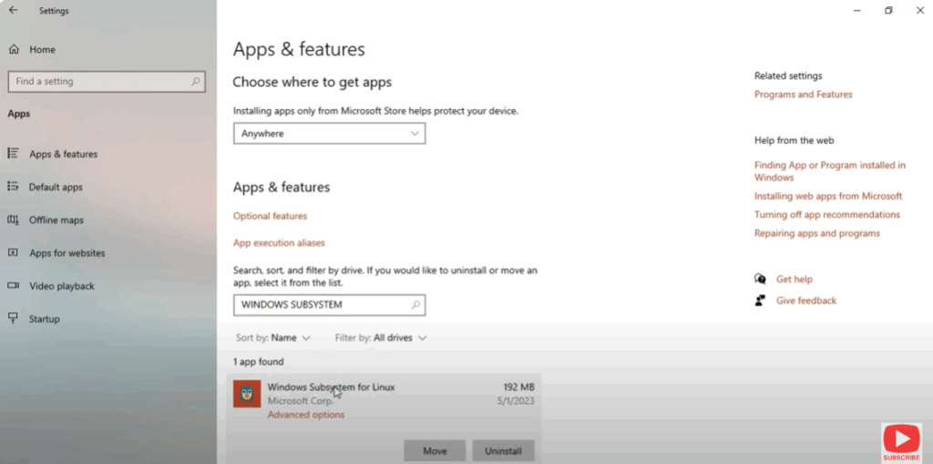Restore down the Settings window

888,11
